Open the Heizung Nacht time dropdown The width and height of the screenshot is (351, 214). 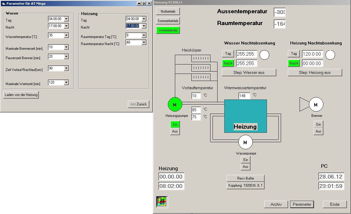144,26
